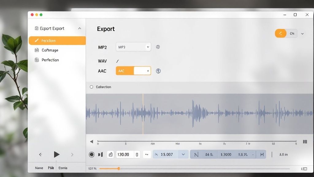Click the pencil icon on Pecefonn item

[36, 41]
